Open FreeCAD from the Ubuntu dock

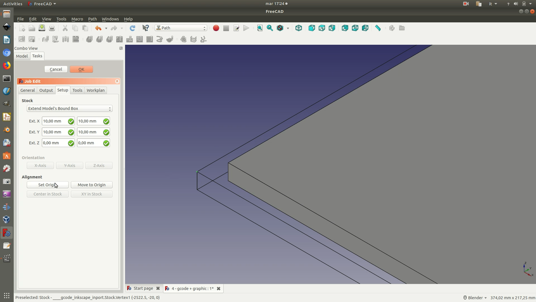pos(7,233)
